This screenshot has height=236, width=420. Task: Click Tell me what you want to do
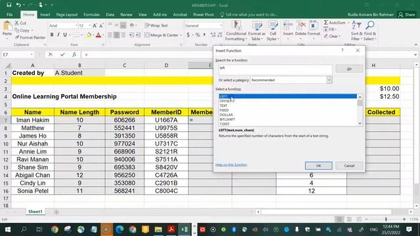tap(249, 14)
